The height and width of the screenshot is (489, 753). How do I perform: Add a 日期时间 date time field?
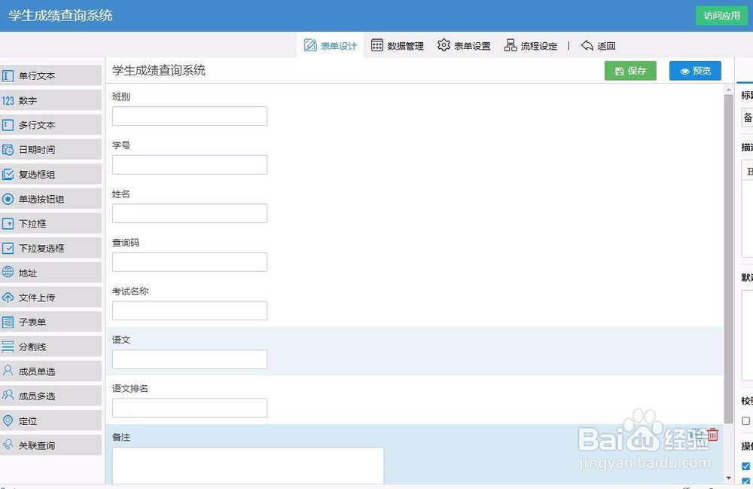tap(50, 150)
